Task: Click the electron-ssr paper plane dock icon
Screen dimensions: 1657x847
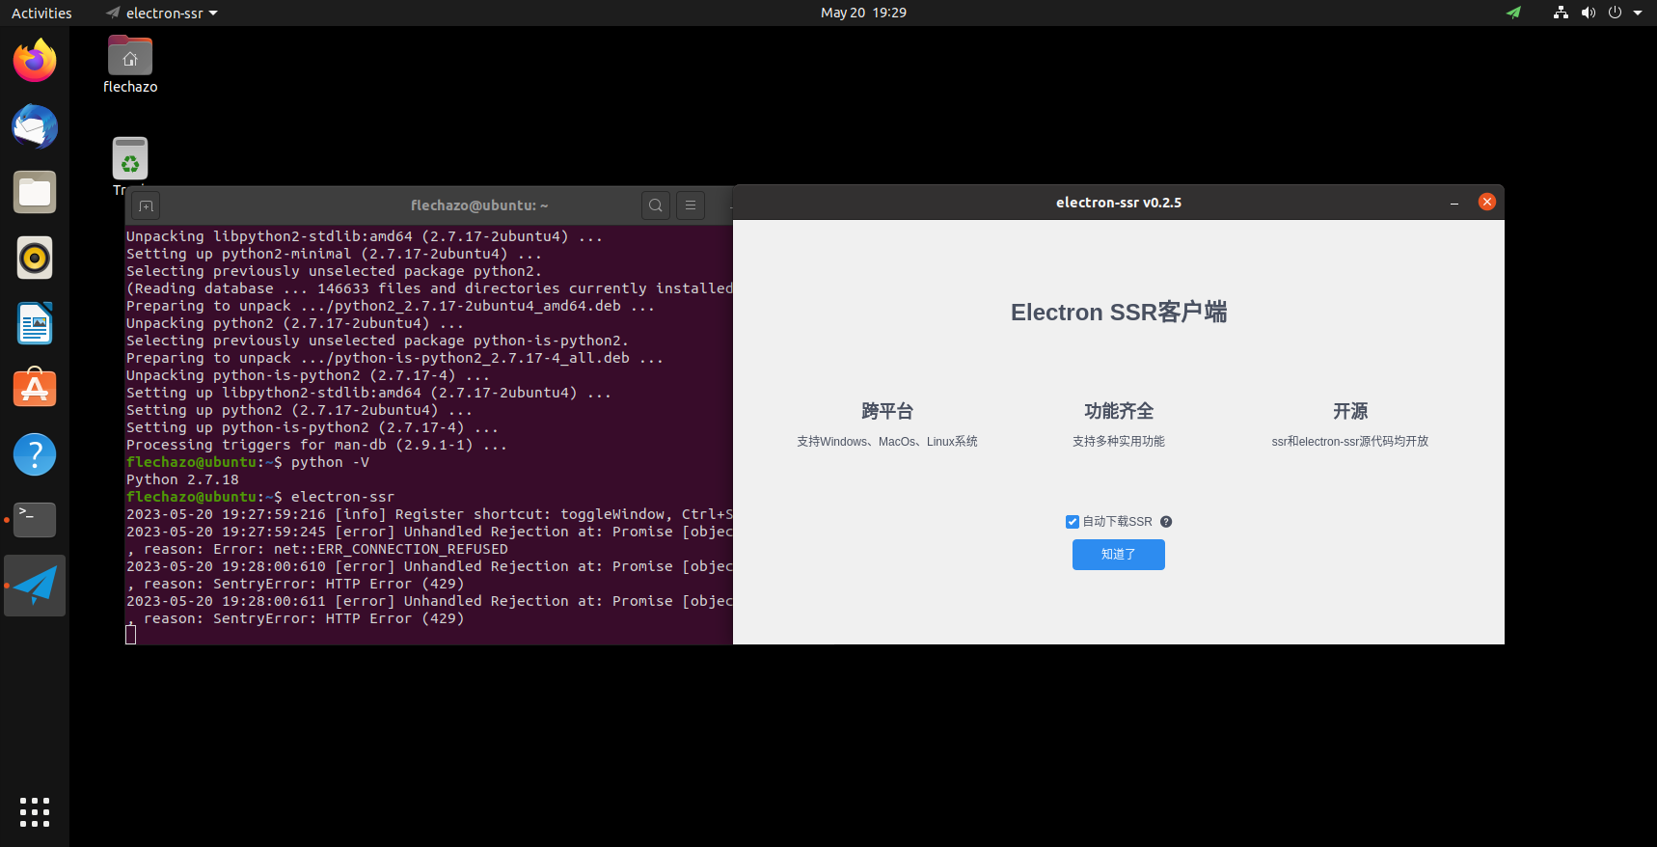Action: [x=35, y=586]
